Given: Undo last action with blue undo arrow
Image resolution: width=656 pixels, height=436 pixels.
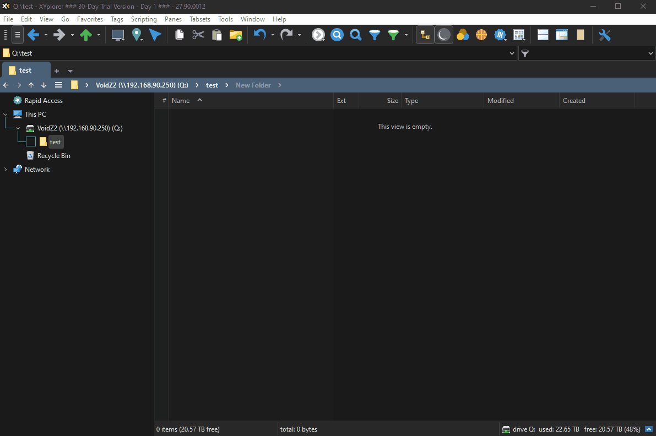Looking at the screenshot, I should [258, 35].
